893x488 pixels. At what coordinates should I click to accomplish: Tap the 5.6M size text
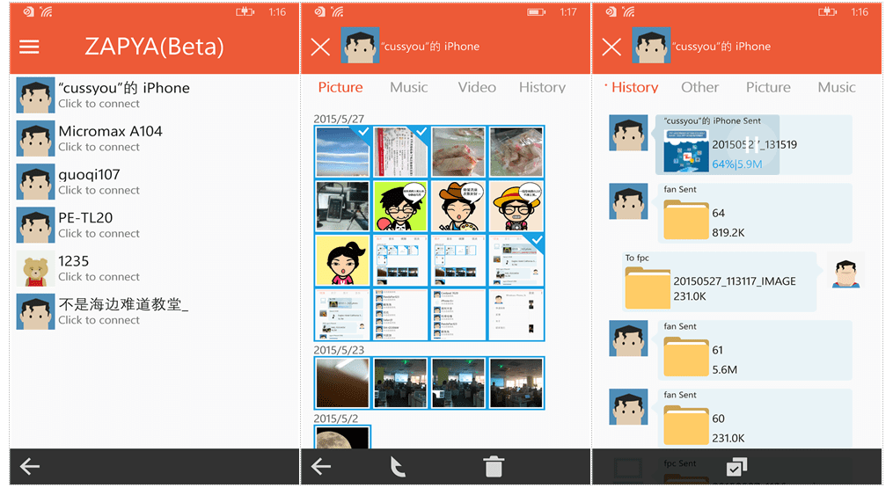[x=724, y=369]
